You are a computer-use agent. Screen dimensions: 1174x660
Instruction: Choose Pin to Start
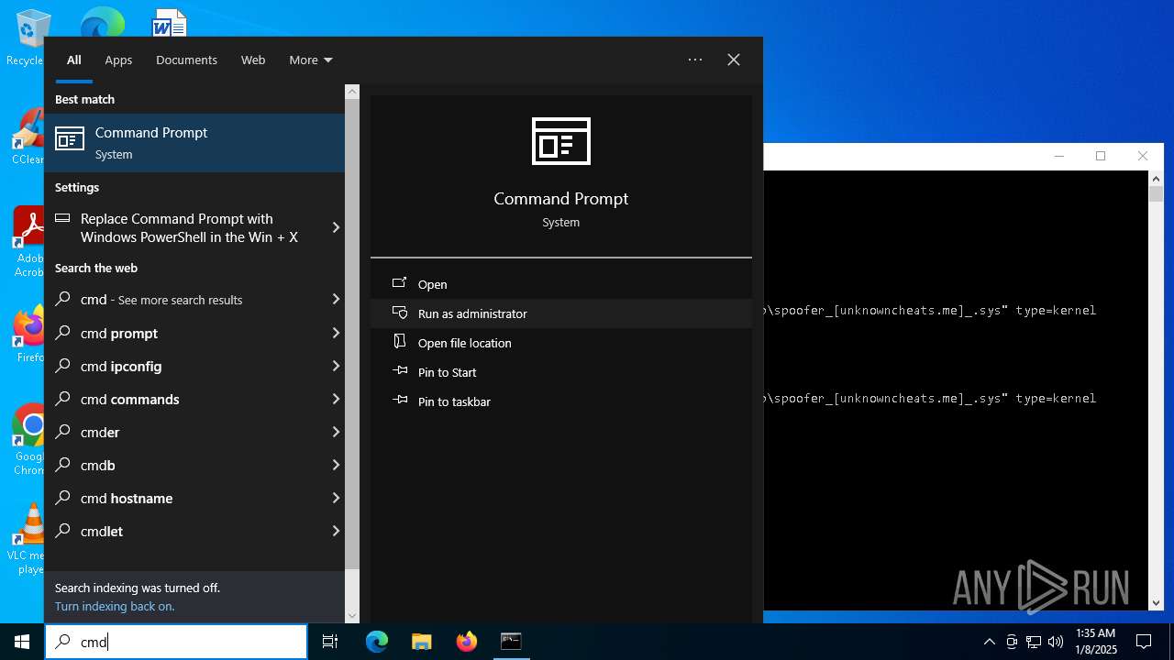pyautogui.click(x=561, y=372)
